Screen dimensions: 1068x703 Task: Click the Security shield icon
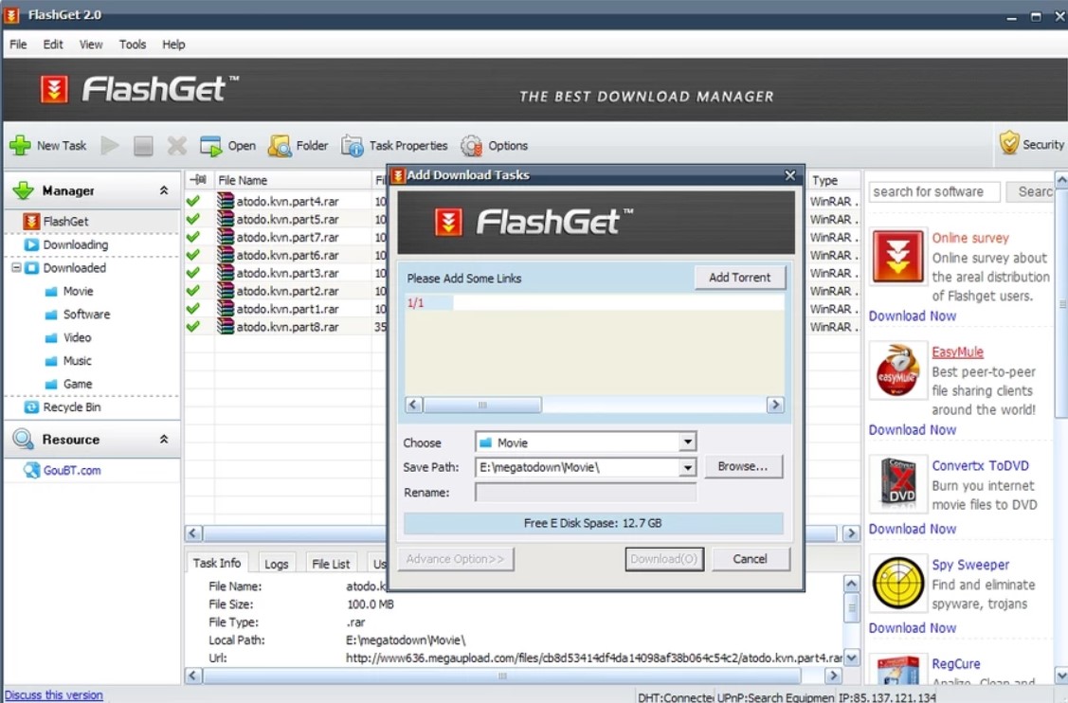(1009, 144)
